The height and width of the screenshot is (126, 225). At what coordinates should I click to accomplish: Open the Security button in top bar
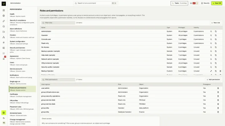pos(205,3)
